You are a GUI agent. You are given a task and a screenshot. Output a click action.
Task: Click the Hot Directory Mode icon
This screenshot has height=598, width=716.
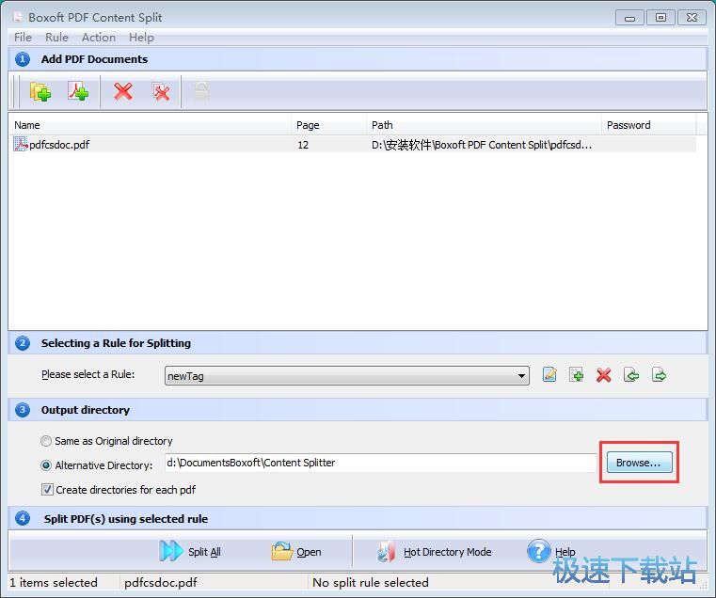[x=387, y=551]
